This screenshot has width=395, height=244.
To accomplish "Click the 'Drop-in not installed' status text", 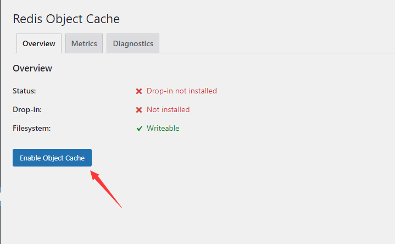I will (182, 91).
